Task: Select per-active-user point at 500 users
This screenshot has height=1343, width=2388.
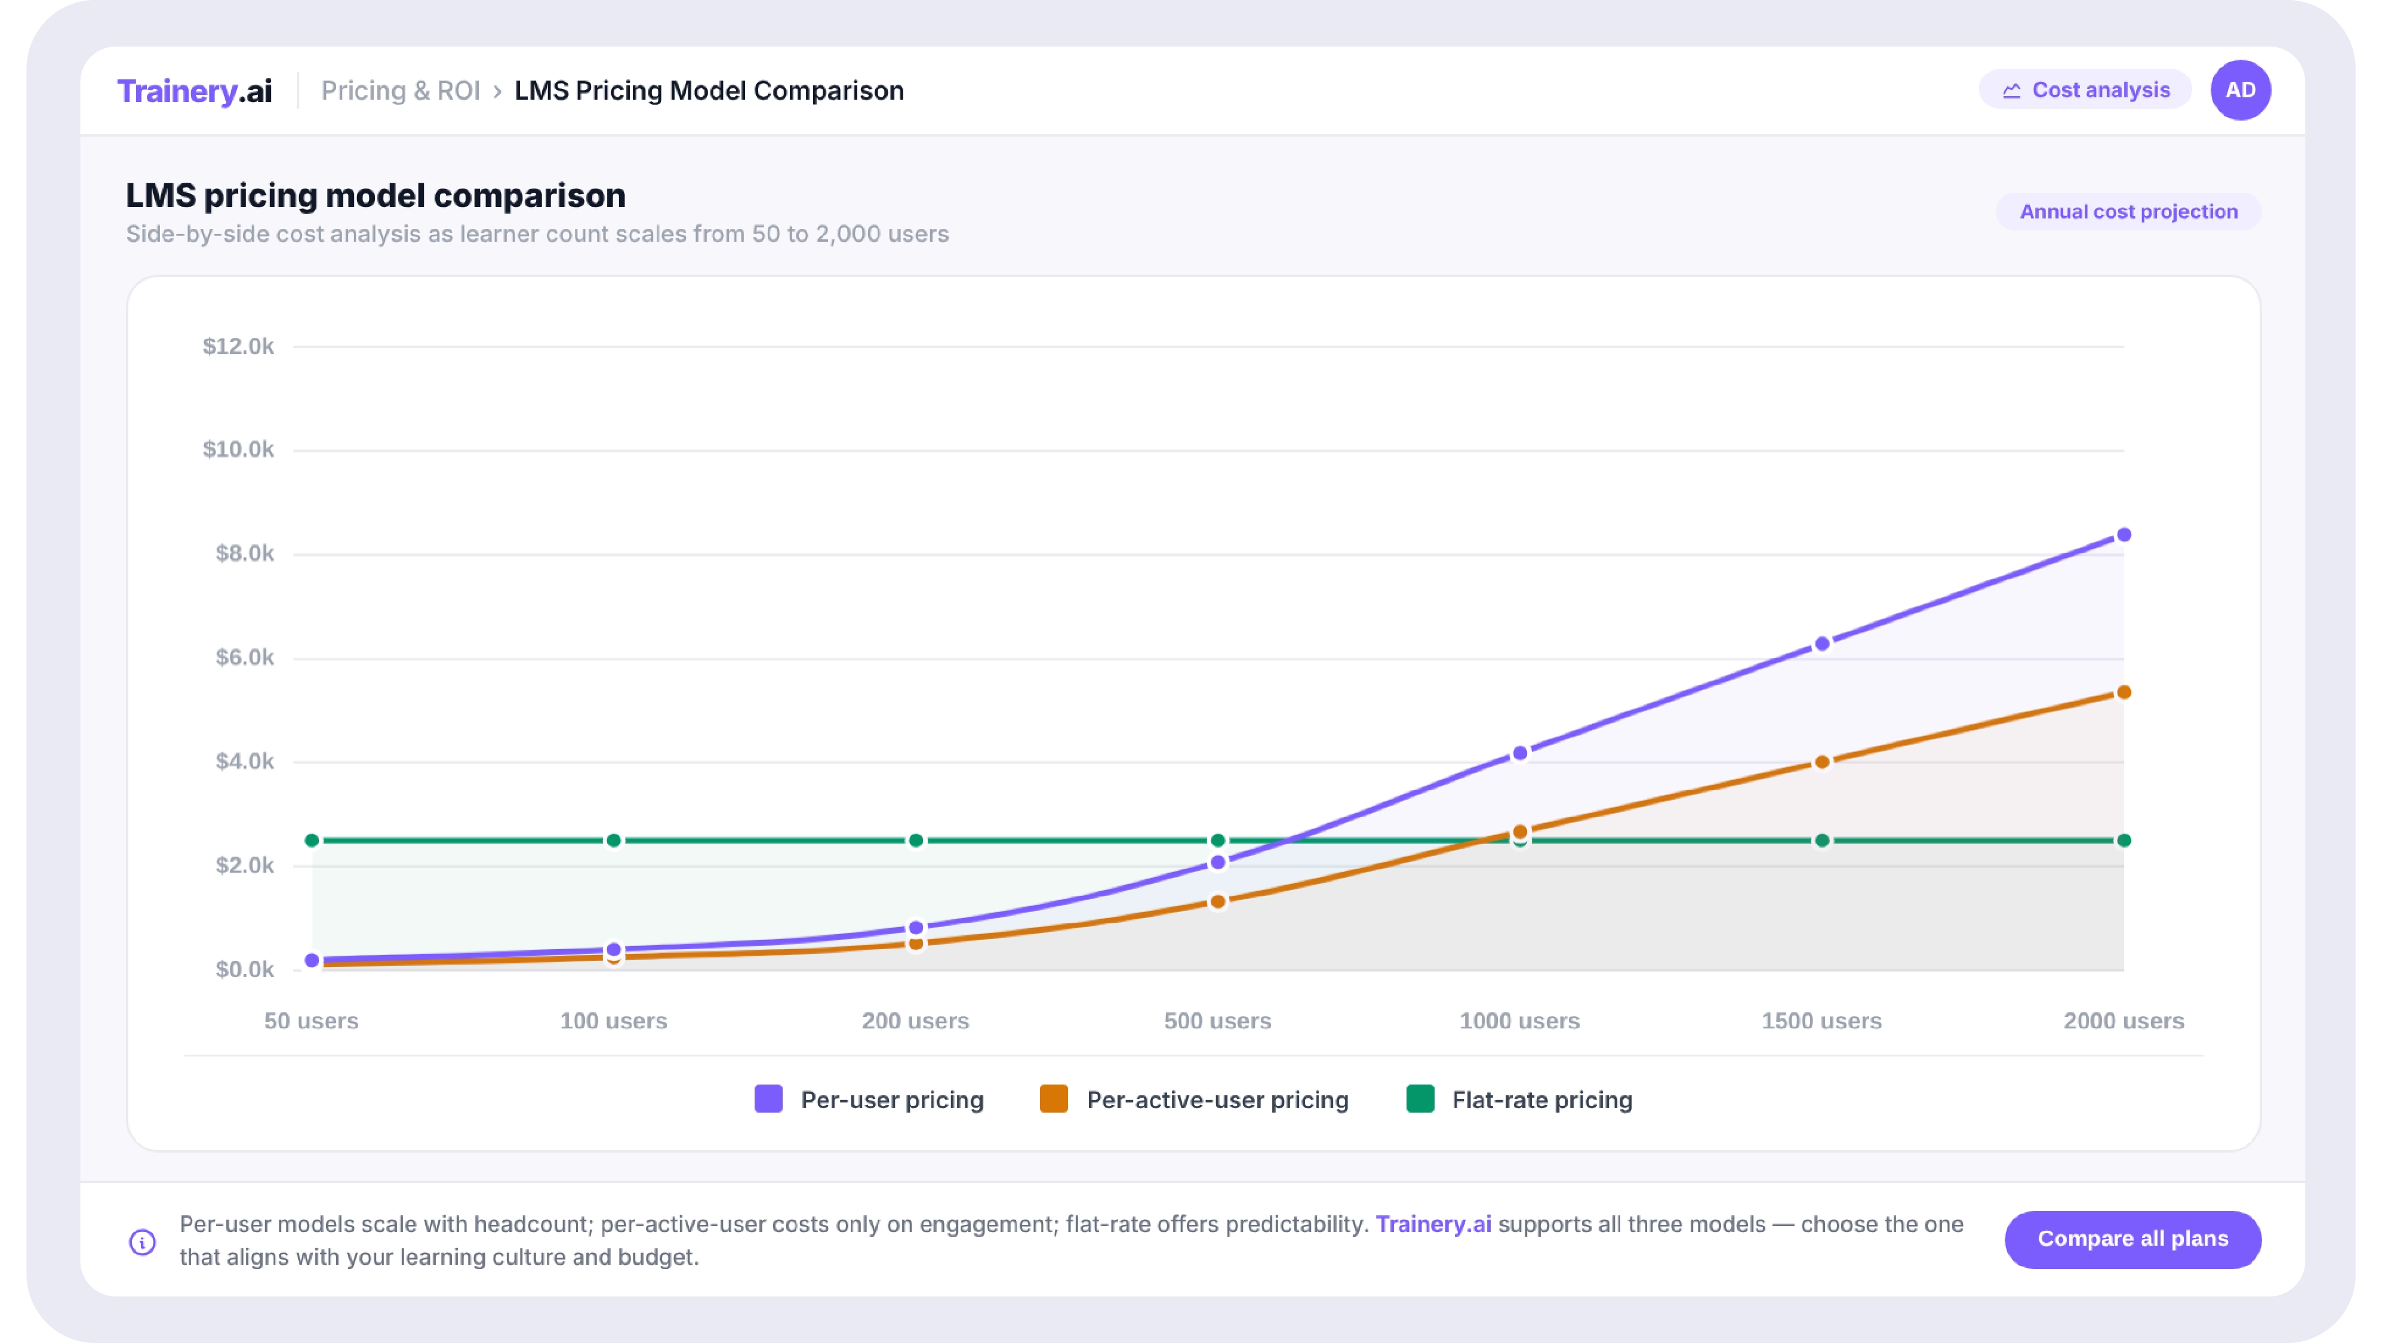Action: [1218, 901]
